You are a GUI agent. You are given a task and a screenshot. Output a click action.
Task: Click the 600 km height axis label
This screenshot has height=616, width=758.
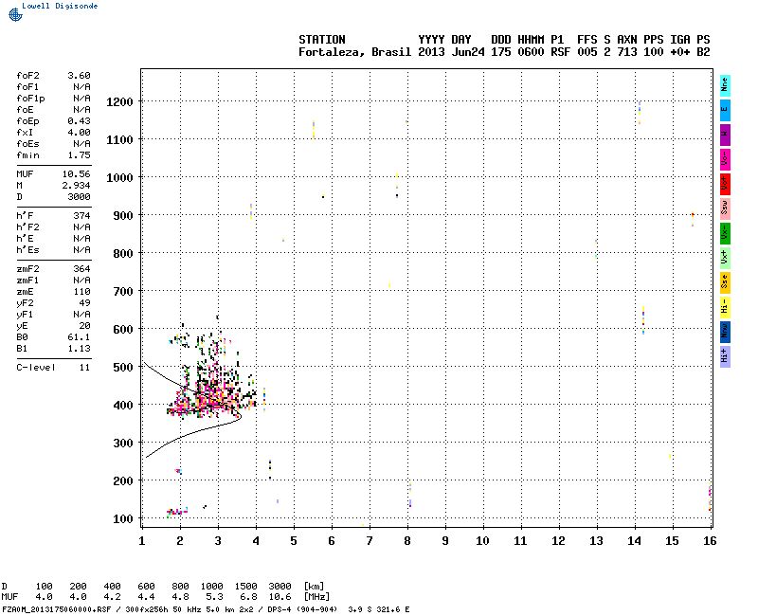tap(123, 329)
